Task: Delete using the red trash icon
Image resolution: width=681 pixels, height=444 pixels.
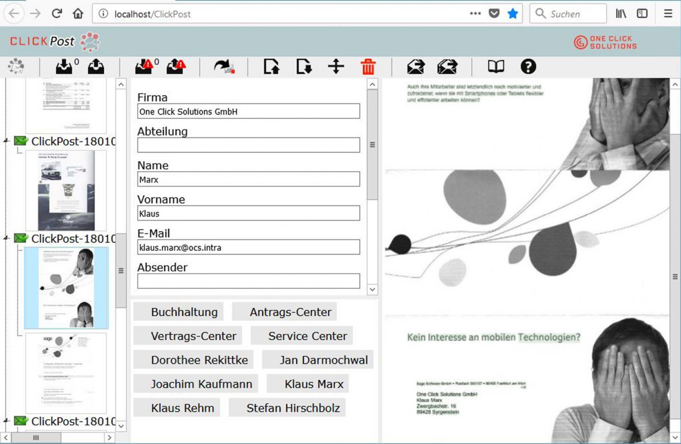Action: coord(368,67)
